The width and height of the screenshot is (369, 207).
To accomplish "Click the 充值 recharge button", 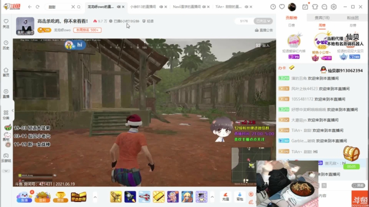I will 225,197.
